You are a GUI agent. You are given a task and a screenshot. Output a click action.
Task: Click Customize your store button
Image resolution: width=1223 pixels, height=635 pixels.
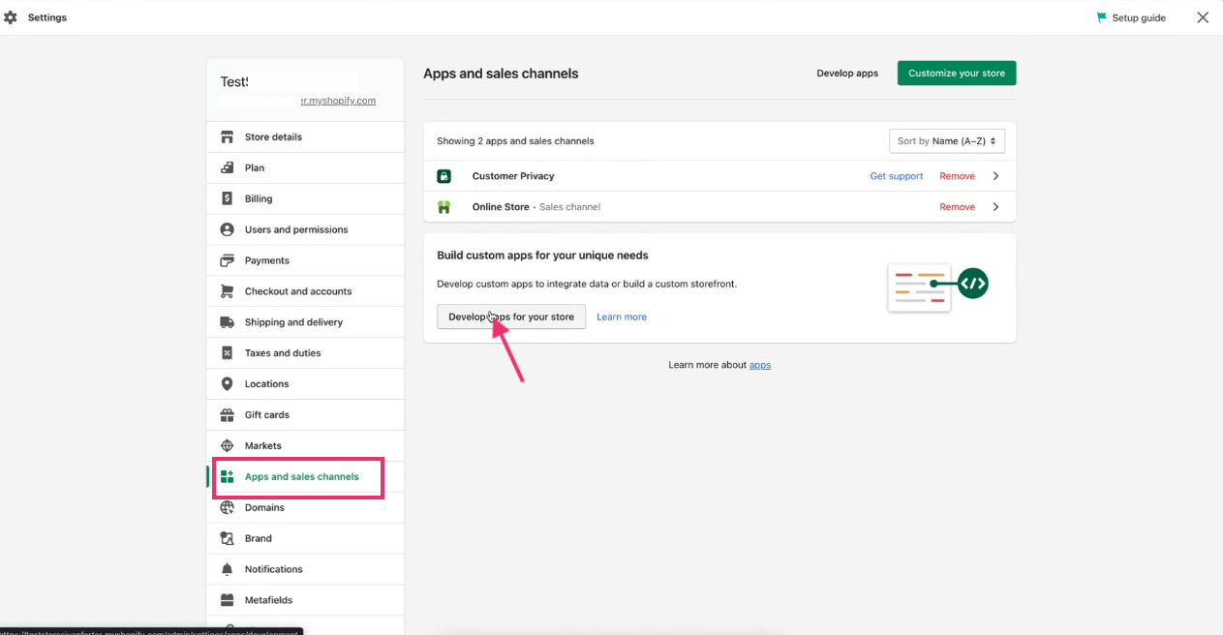[x=957, y=74]
